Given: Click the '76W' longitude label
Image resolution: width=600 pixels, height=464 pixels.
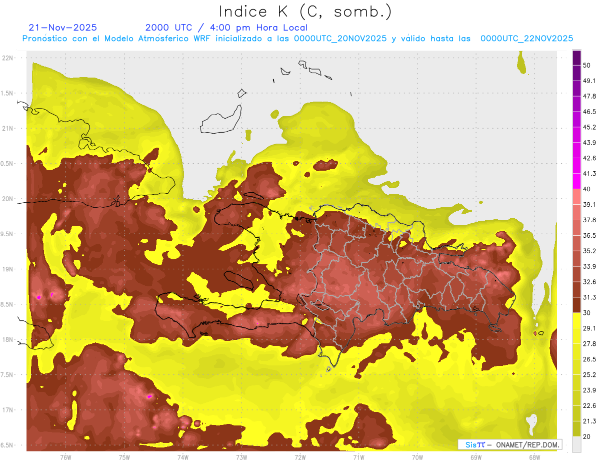Looking at the screenshot, I should [x=65, y=457].
